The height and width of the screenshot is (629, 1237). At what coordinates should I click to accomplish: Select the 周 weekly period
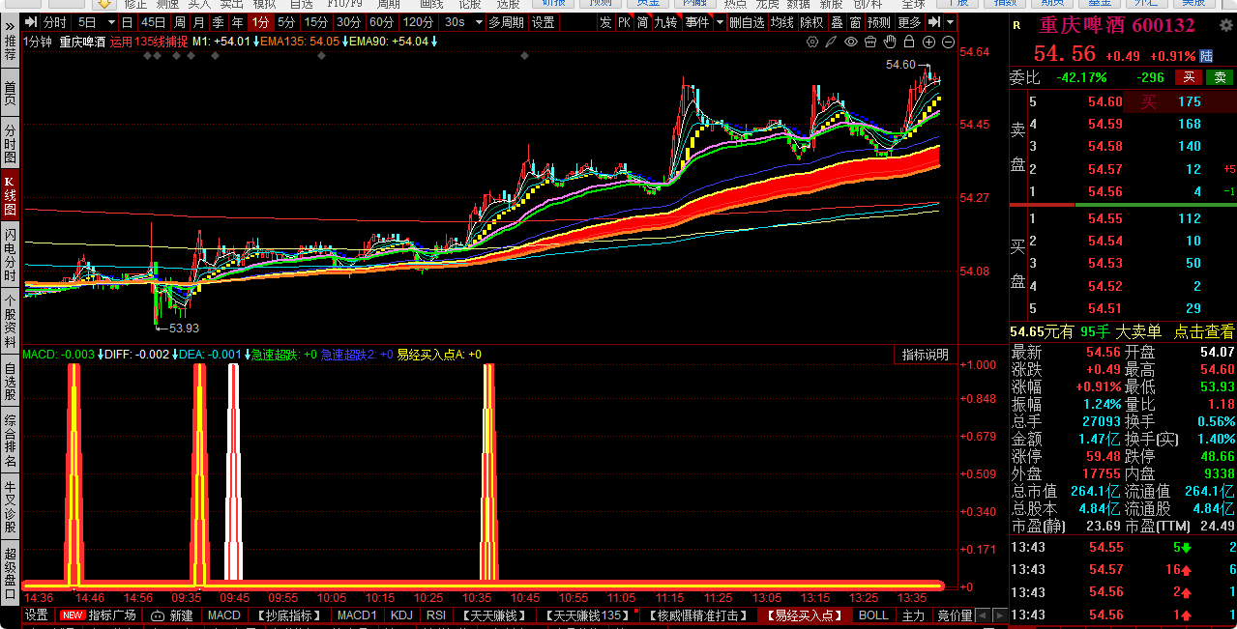pyautogui.click(x=180, y=21)
